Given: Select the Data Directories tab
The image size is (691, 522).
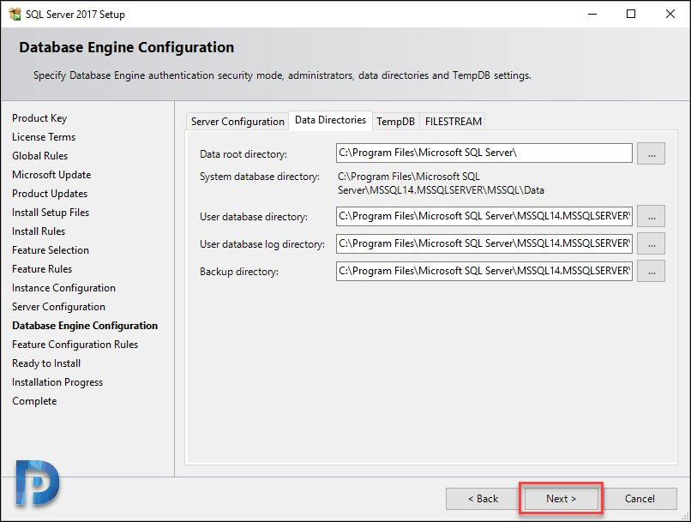Looking at the screenshot, I should pyautogui.click(x=331, y=120).
